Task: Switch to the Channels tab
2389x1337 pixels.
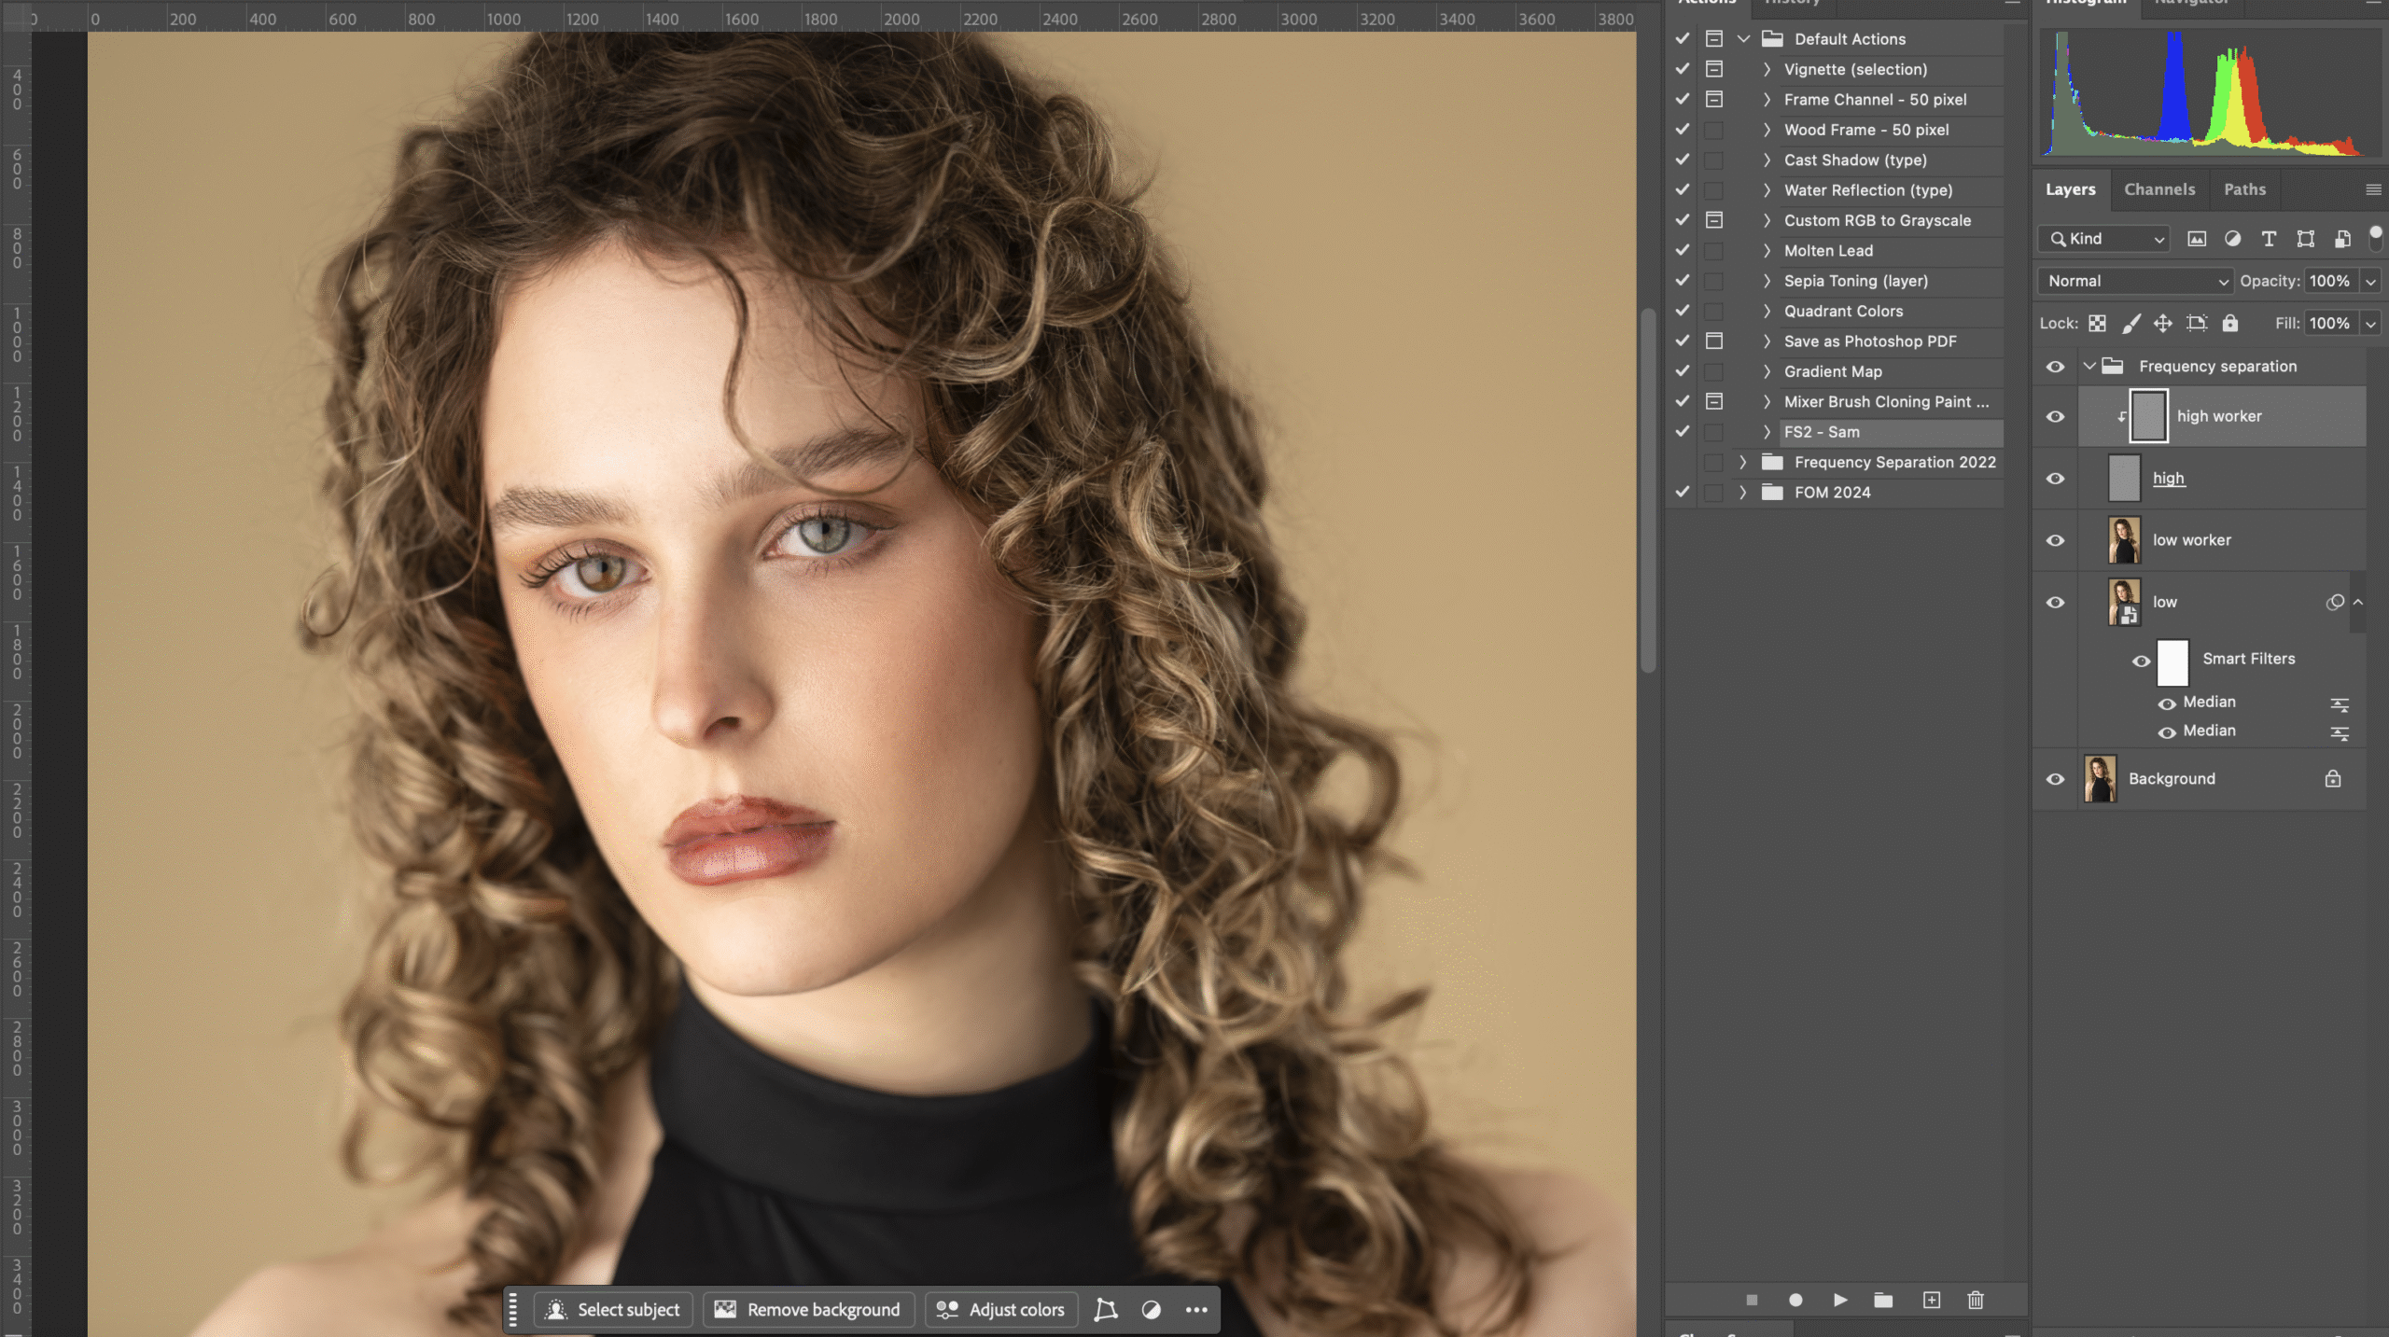Action: [2159, 189]
